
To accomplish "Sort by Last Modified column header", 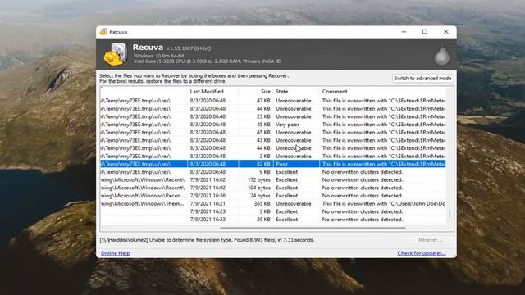I will [x=212, y=91].
